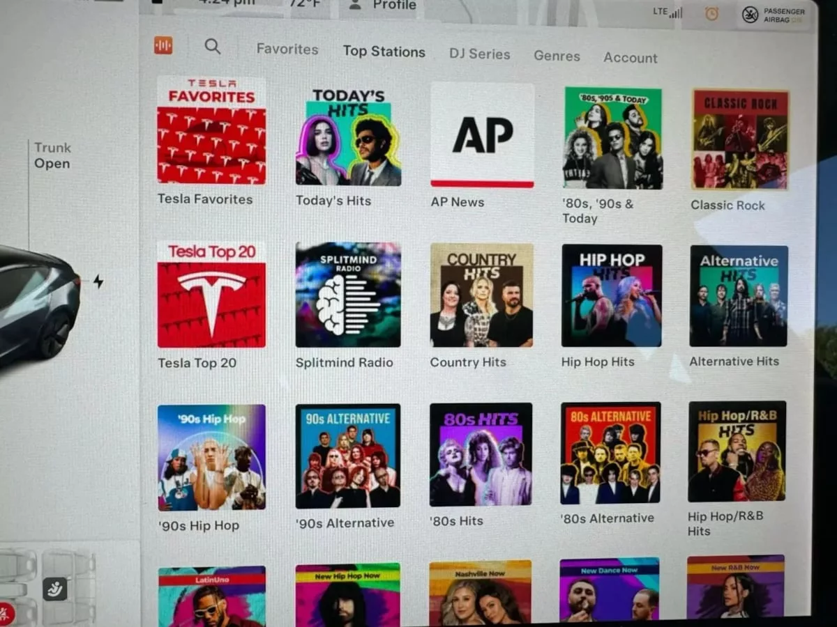Viewport: 837px width, 627px height.
Task: Play the Classic Rock station
Action: 740,139
